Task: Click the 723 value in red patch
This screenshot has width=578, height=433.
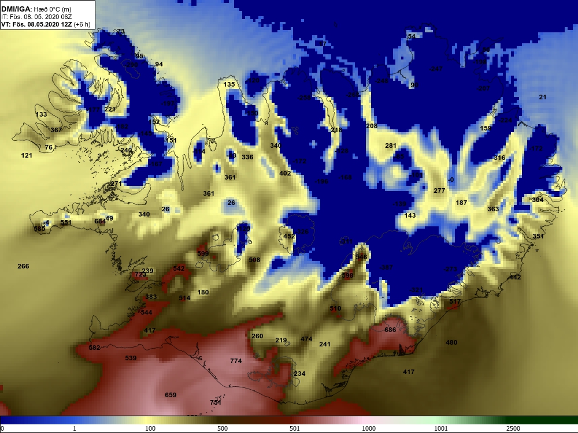Action: 140,275
